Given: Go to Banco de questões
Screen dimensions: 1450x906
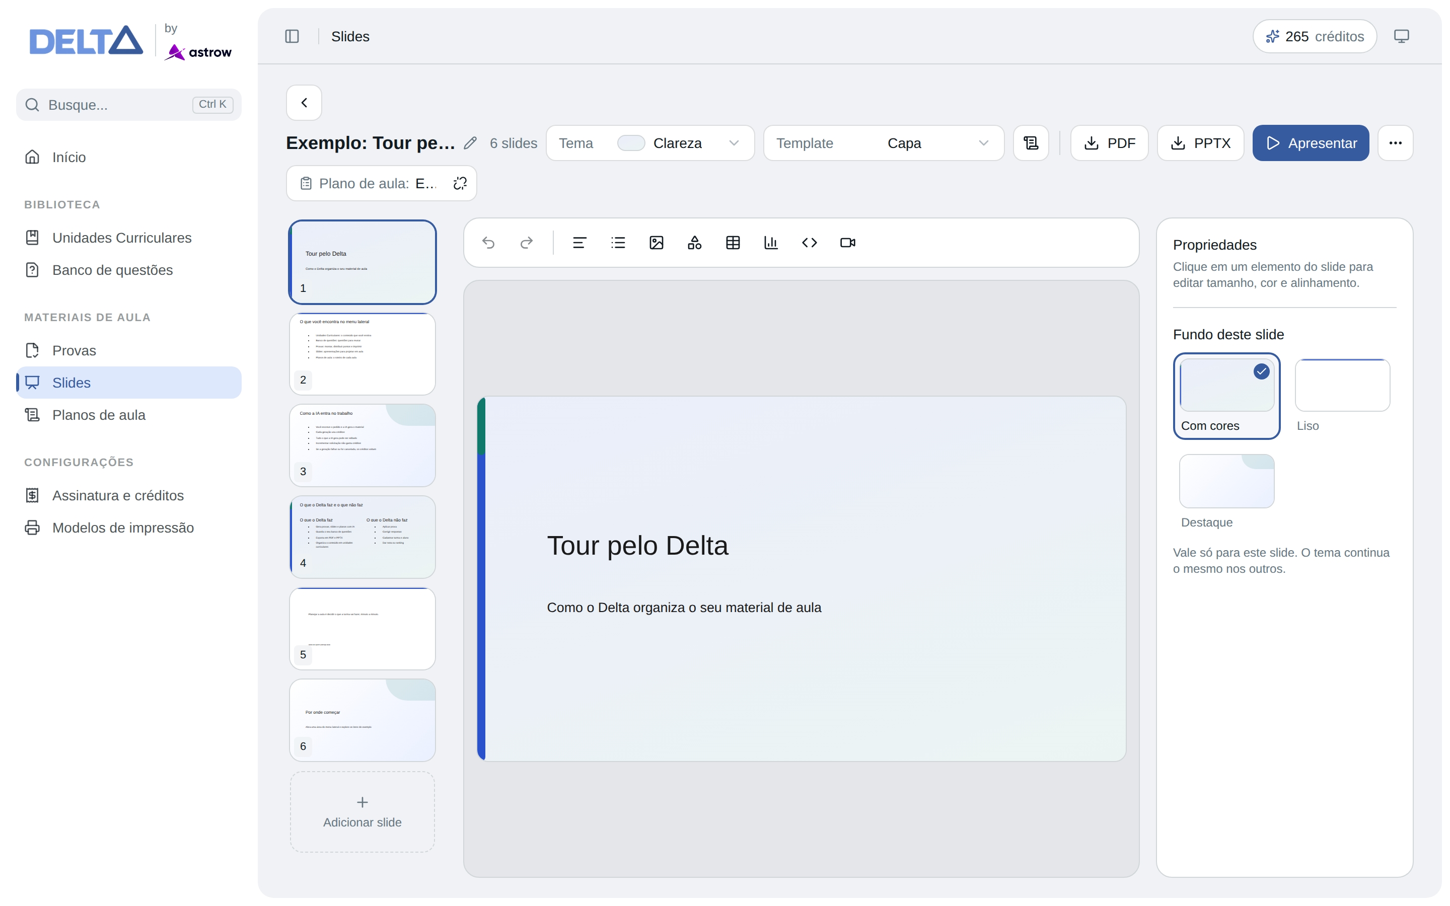Looking at the screenshot, I should click(x=129, y=270).
